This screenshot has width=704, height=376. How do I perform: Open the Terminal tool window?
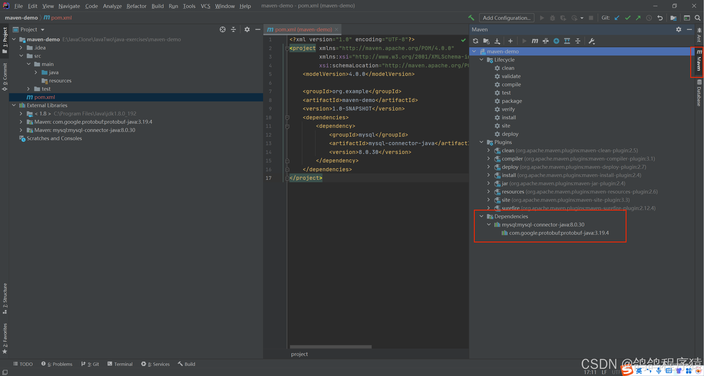tap(120, 364)
